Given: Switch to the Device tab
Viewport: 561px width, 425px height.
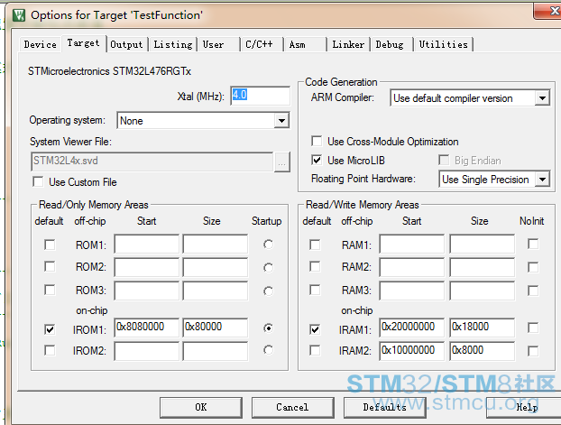Looking at the screenshot, I should [40, 44].
